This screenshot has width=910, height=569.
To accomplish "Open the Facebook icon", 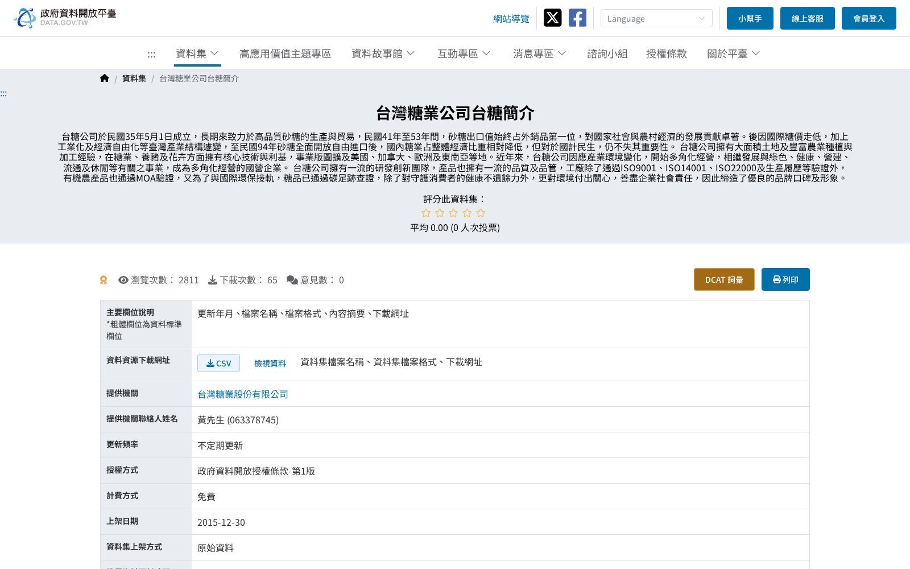I will coord(577,18).
